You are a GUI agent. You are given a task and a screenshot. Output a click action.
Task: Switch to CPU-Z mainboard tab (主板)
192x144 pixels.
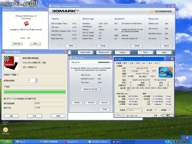(131, 63)
